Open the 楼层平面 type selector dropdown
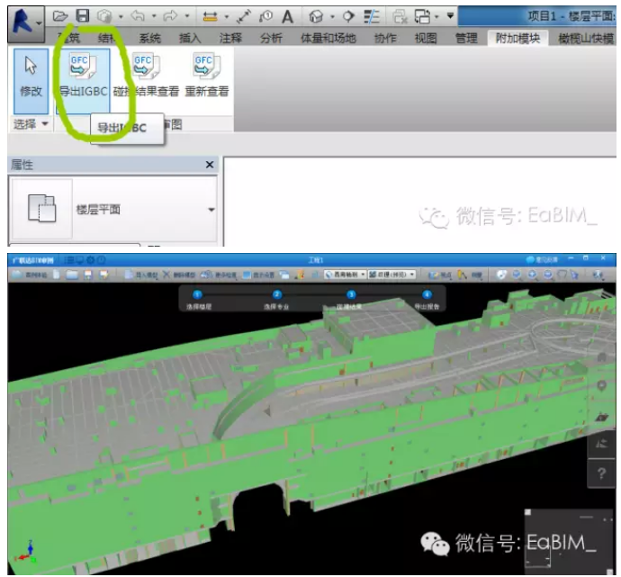Image resolution: width=621 pixels, height=577 pixels. pyautogui.click(x=211, y=210)
